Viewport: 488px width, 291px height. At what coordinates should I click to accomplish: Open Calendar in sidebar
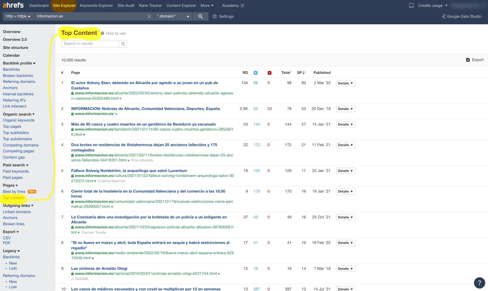pos(11,55)
